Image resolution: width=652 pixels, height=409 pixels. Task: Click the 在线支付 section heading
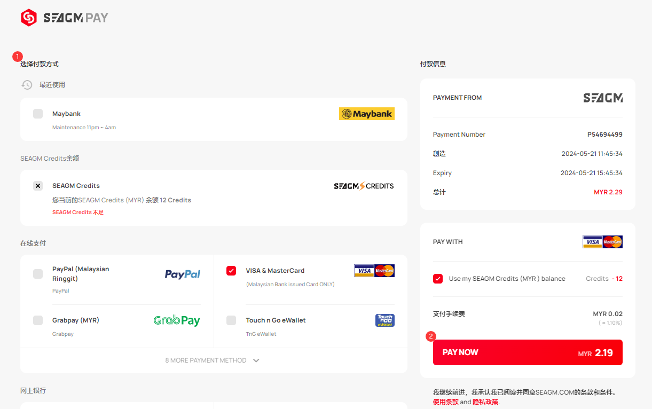point(33,243)
